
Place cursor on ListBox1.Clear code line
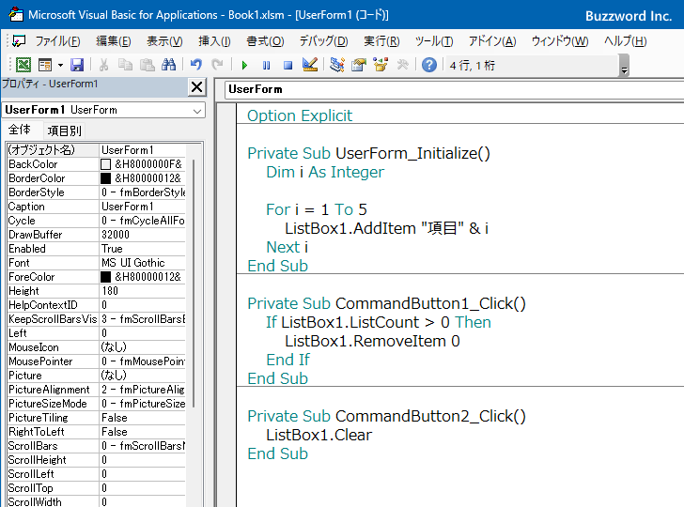(319, 435)
